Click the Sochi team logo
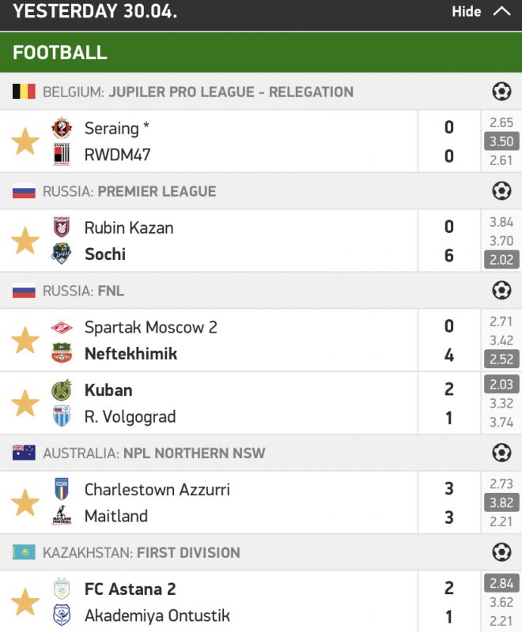Image resolution: width=522 pixels, height=632 pixels. click(x=62, y=254)
